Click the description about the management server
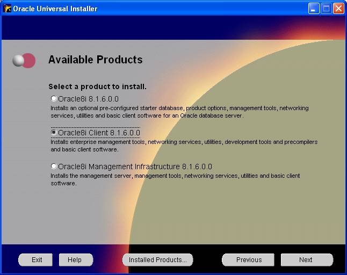The width and height of the screenshot is (347, 275). click(x=175, y=179)
